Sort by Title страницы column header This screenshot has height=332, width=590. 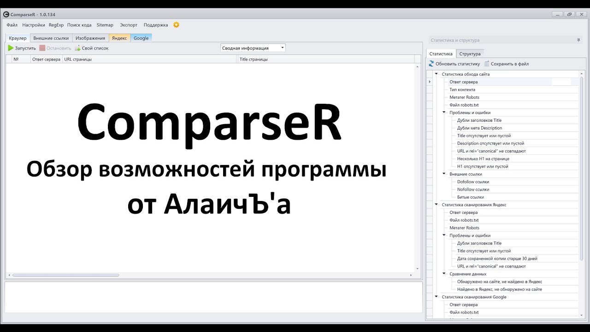tap(326, 59)
